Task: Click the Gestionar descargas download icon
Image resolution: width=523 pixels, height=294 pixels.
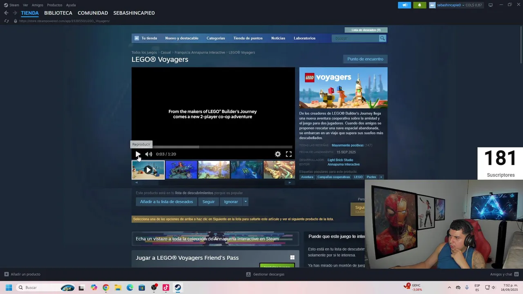Action: point(248,274)
